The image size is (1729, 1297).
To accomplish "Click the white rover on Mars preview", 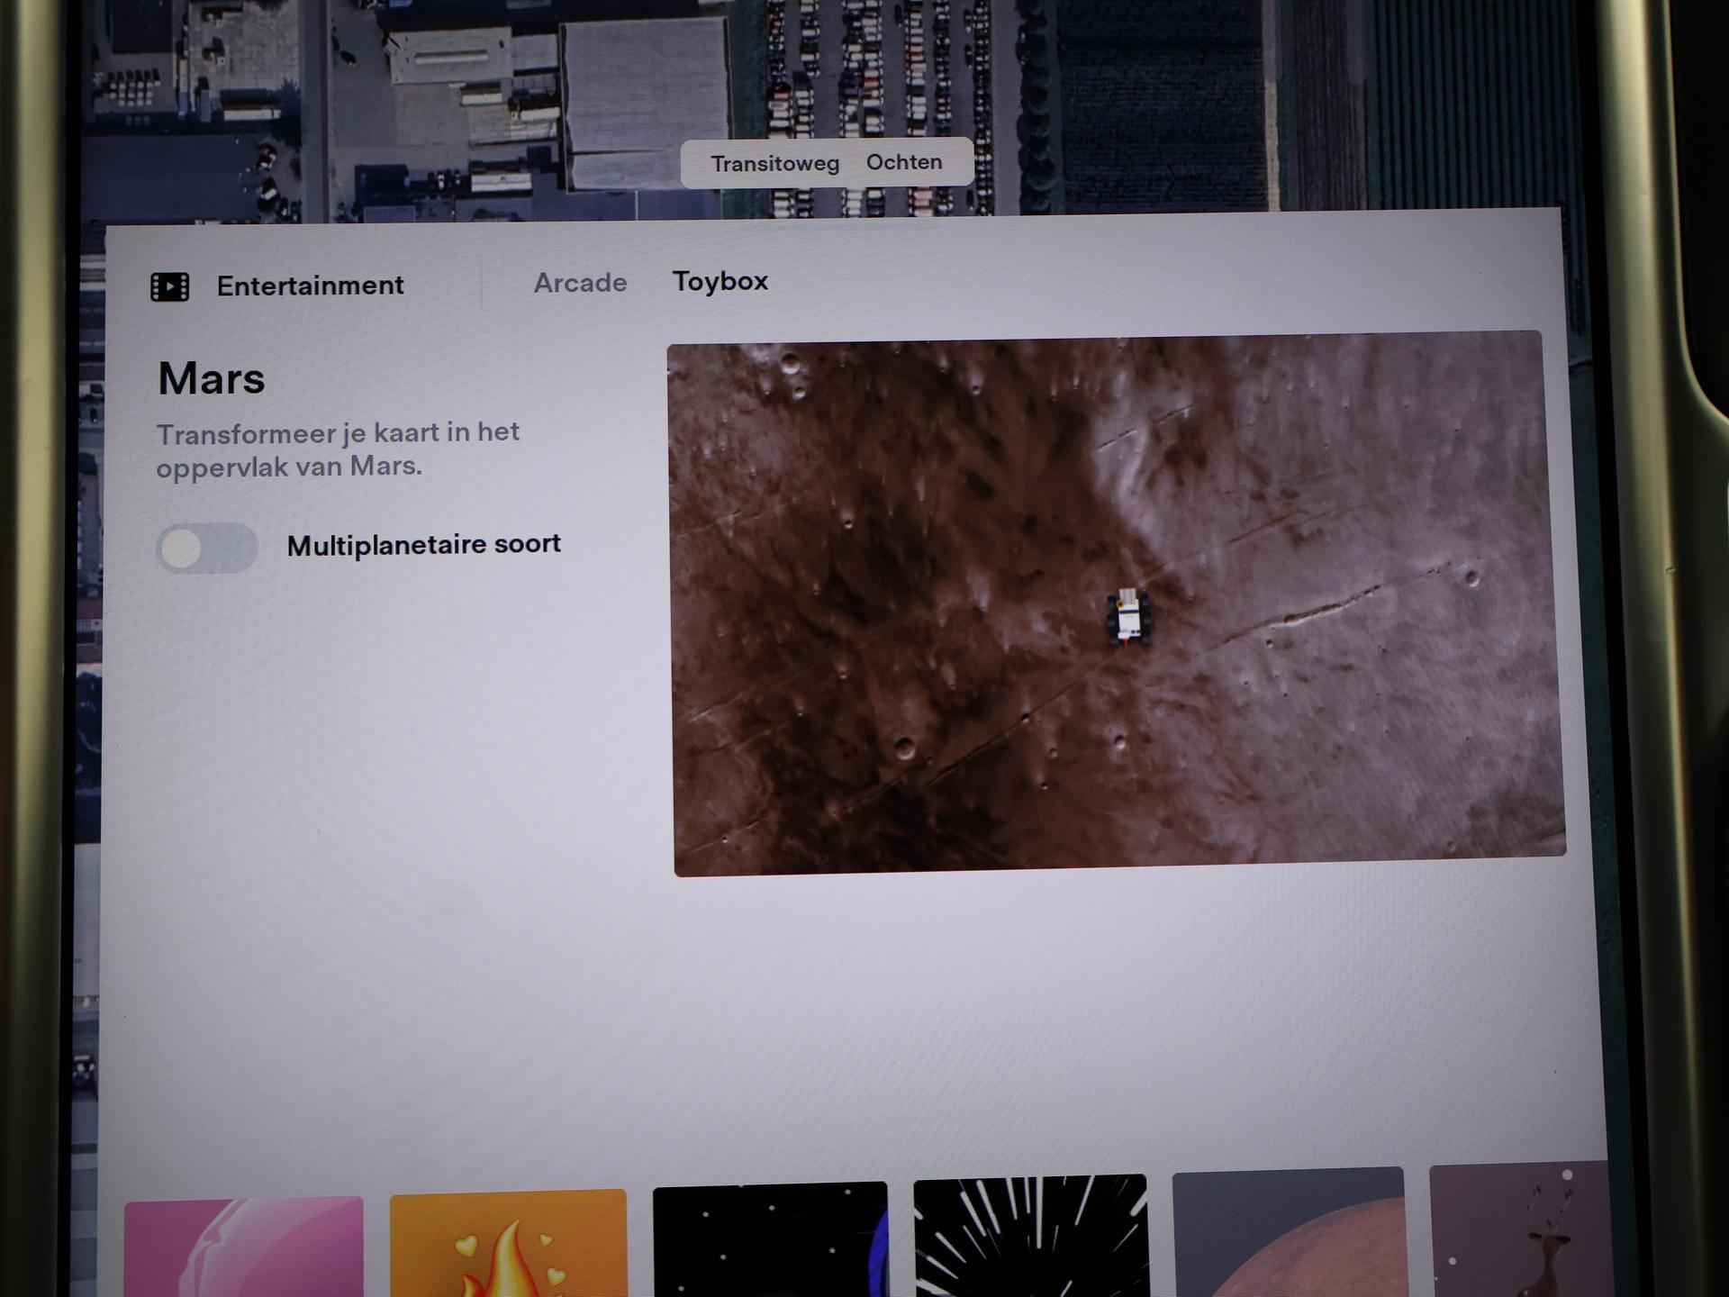I will coord(1128,616).
